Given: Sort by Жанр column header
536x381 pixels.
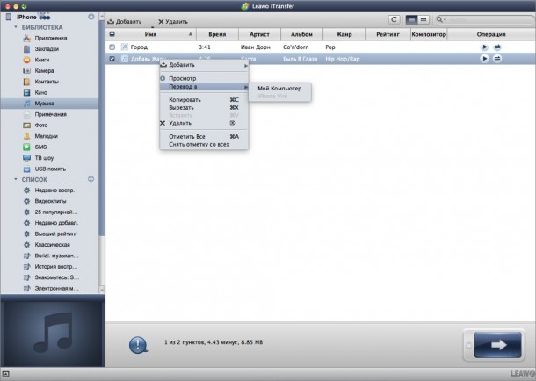Looking at the screenshot, I should point(344,34).
